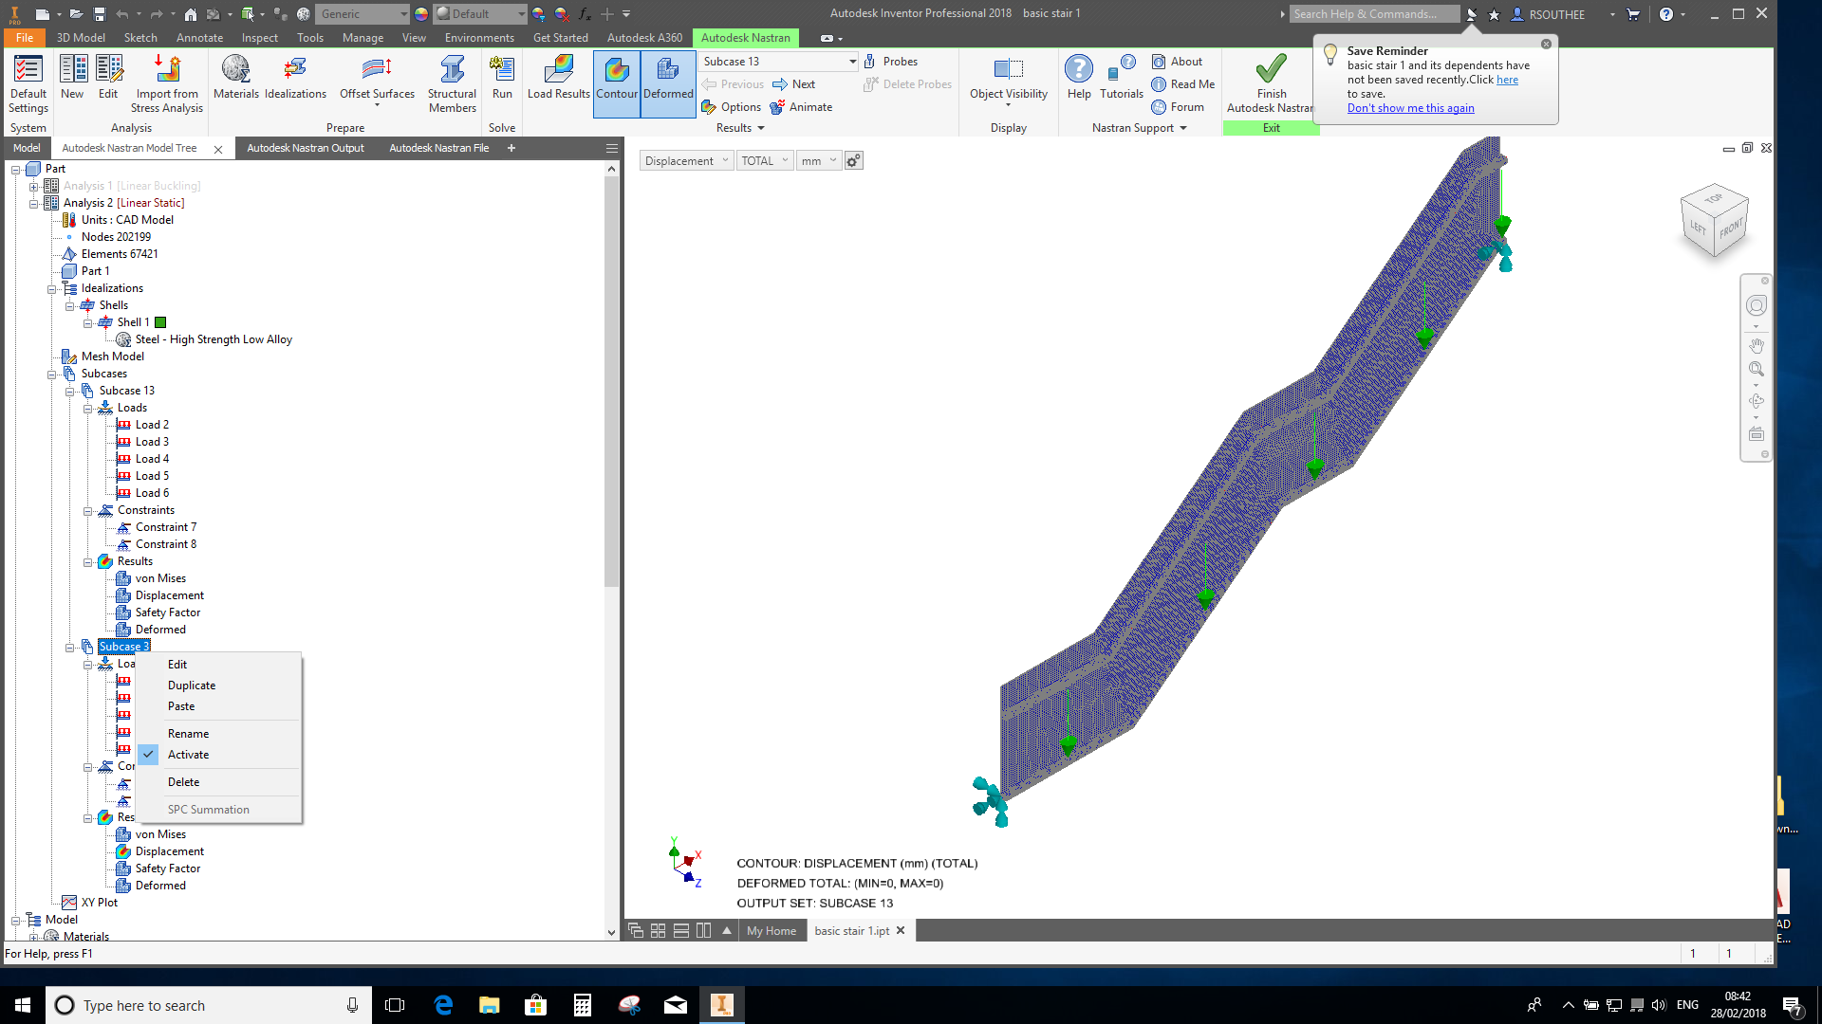This screenshot has width=1822, height=1024.
Task: Click Finish Autodesk Nastran
Action: click(1271, 81)
